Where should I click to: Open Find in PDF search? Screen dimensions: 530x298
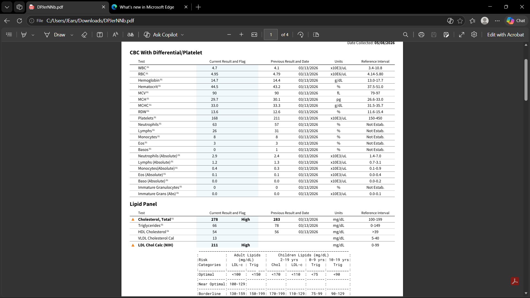(406, 35)
